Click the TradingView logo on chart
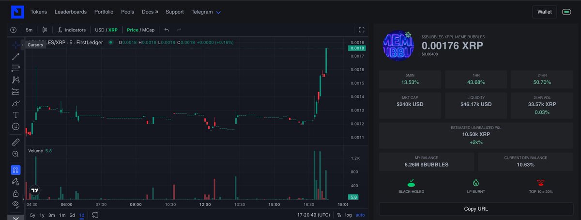This screenshot has height=220, width=581. tap(35, 190)
